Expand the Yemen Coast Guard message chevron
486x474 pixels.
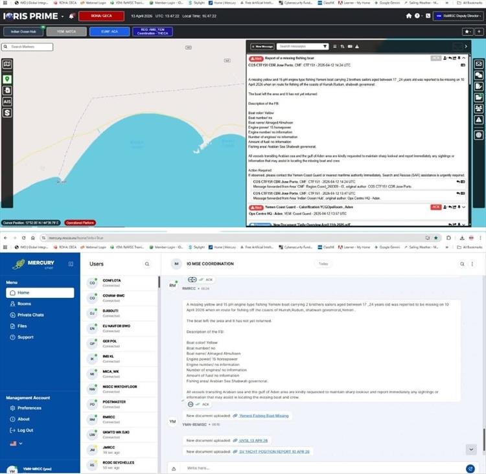pyautogui.click(x=464, y=207)
